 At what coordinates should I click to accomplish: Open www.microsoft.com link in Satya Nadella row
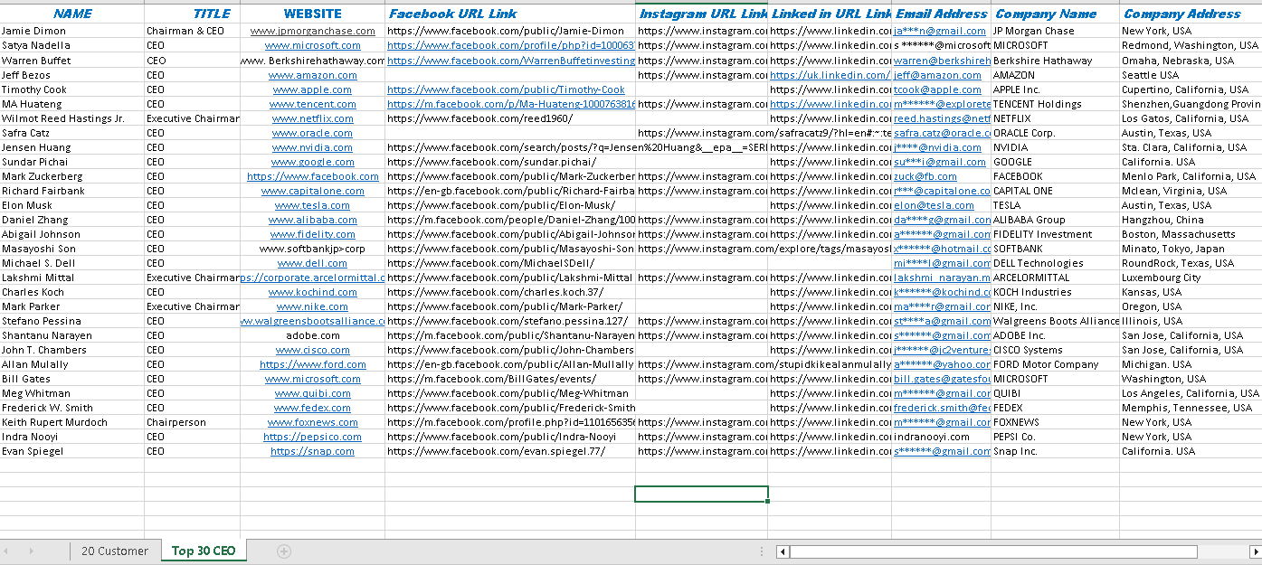coord(313,45)
